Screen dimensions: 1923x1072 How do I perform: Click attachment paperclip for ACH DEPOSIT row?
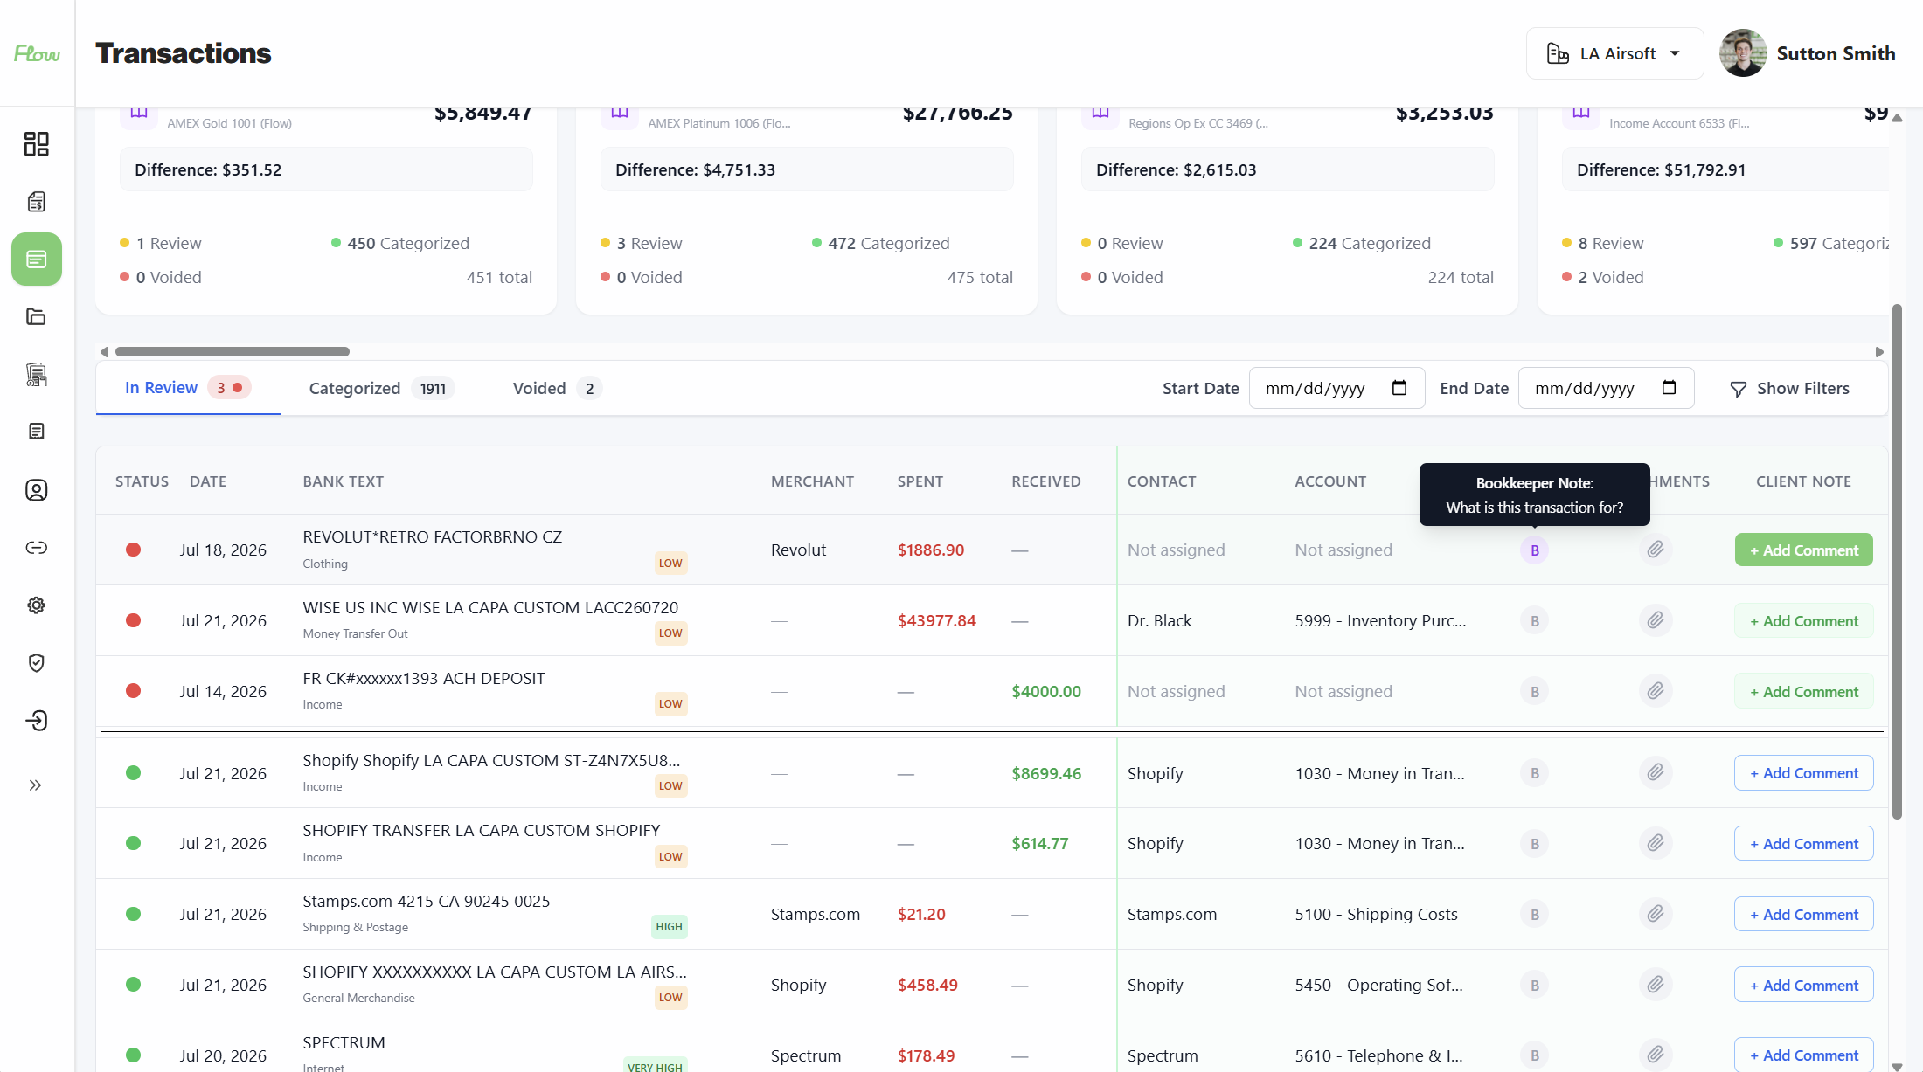point(1656,691)
